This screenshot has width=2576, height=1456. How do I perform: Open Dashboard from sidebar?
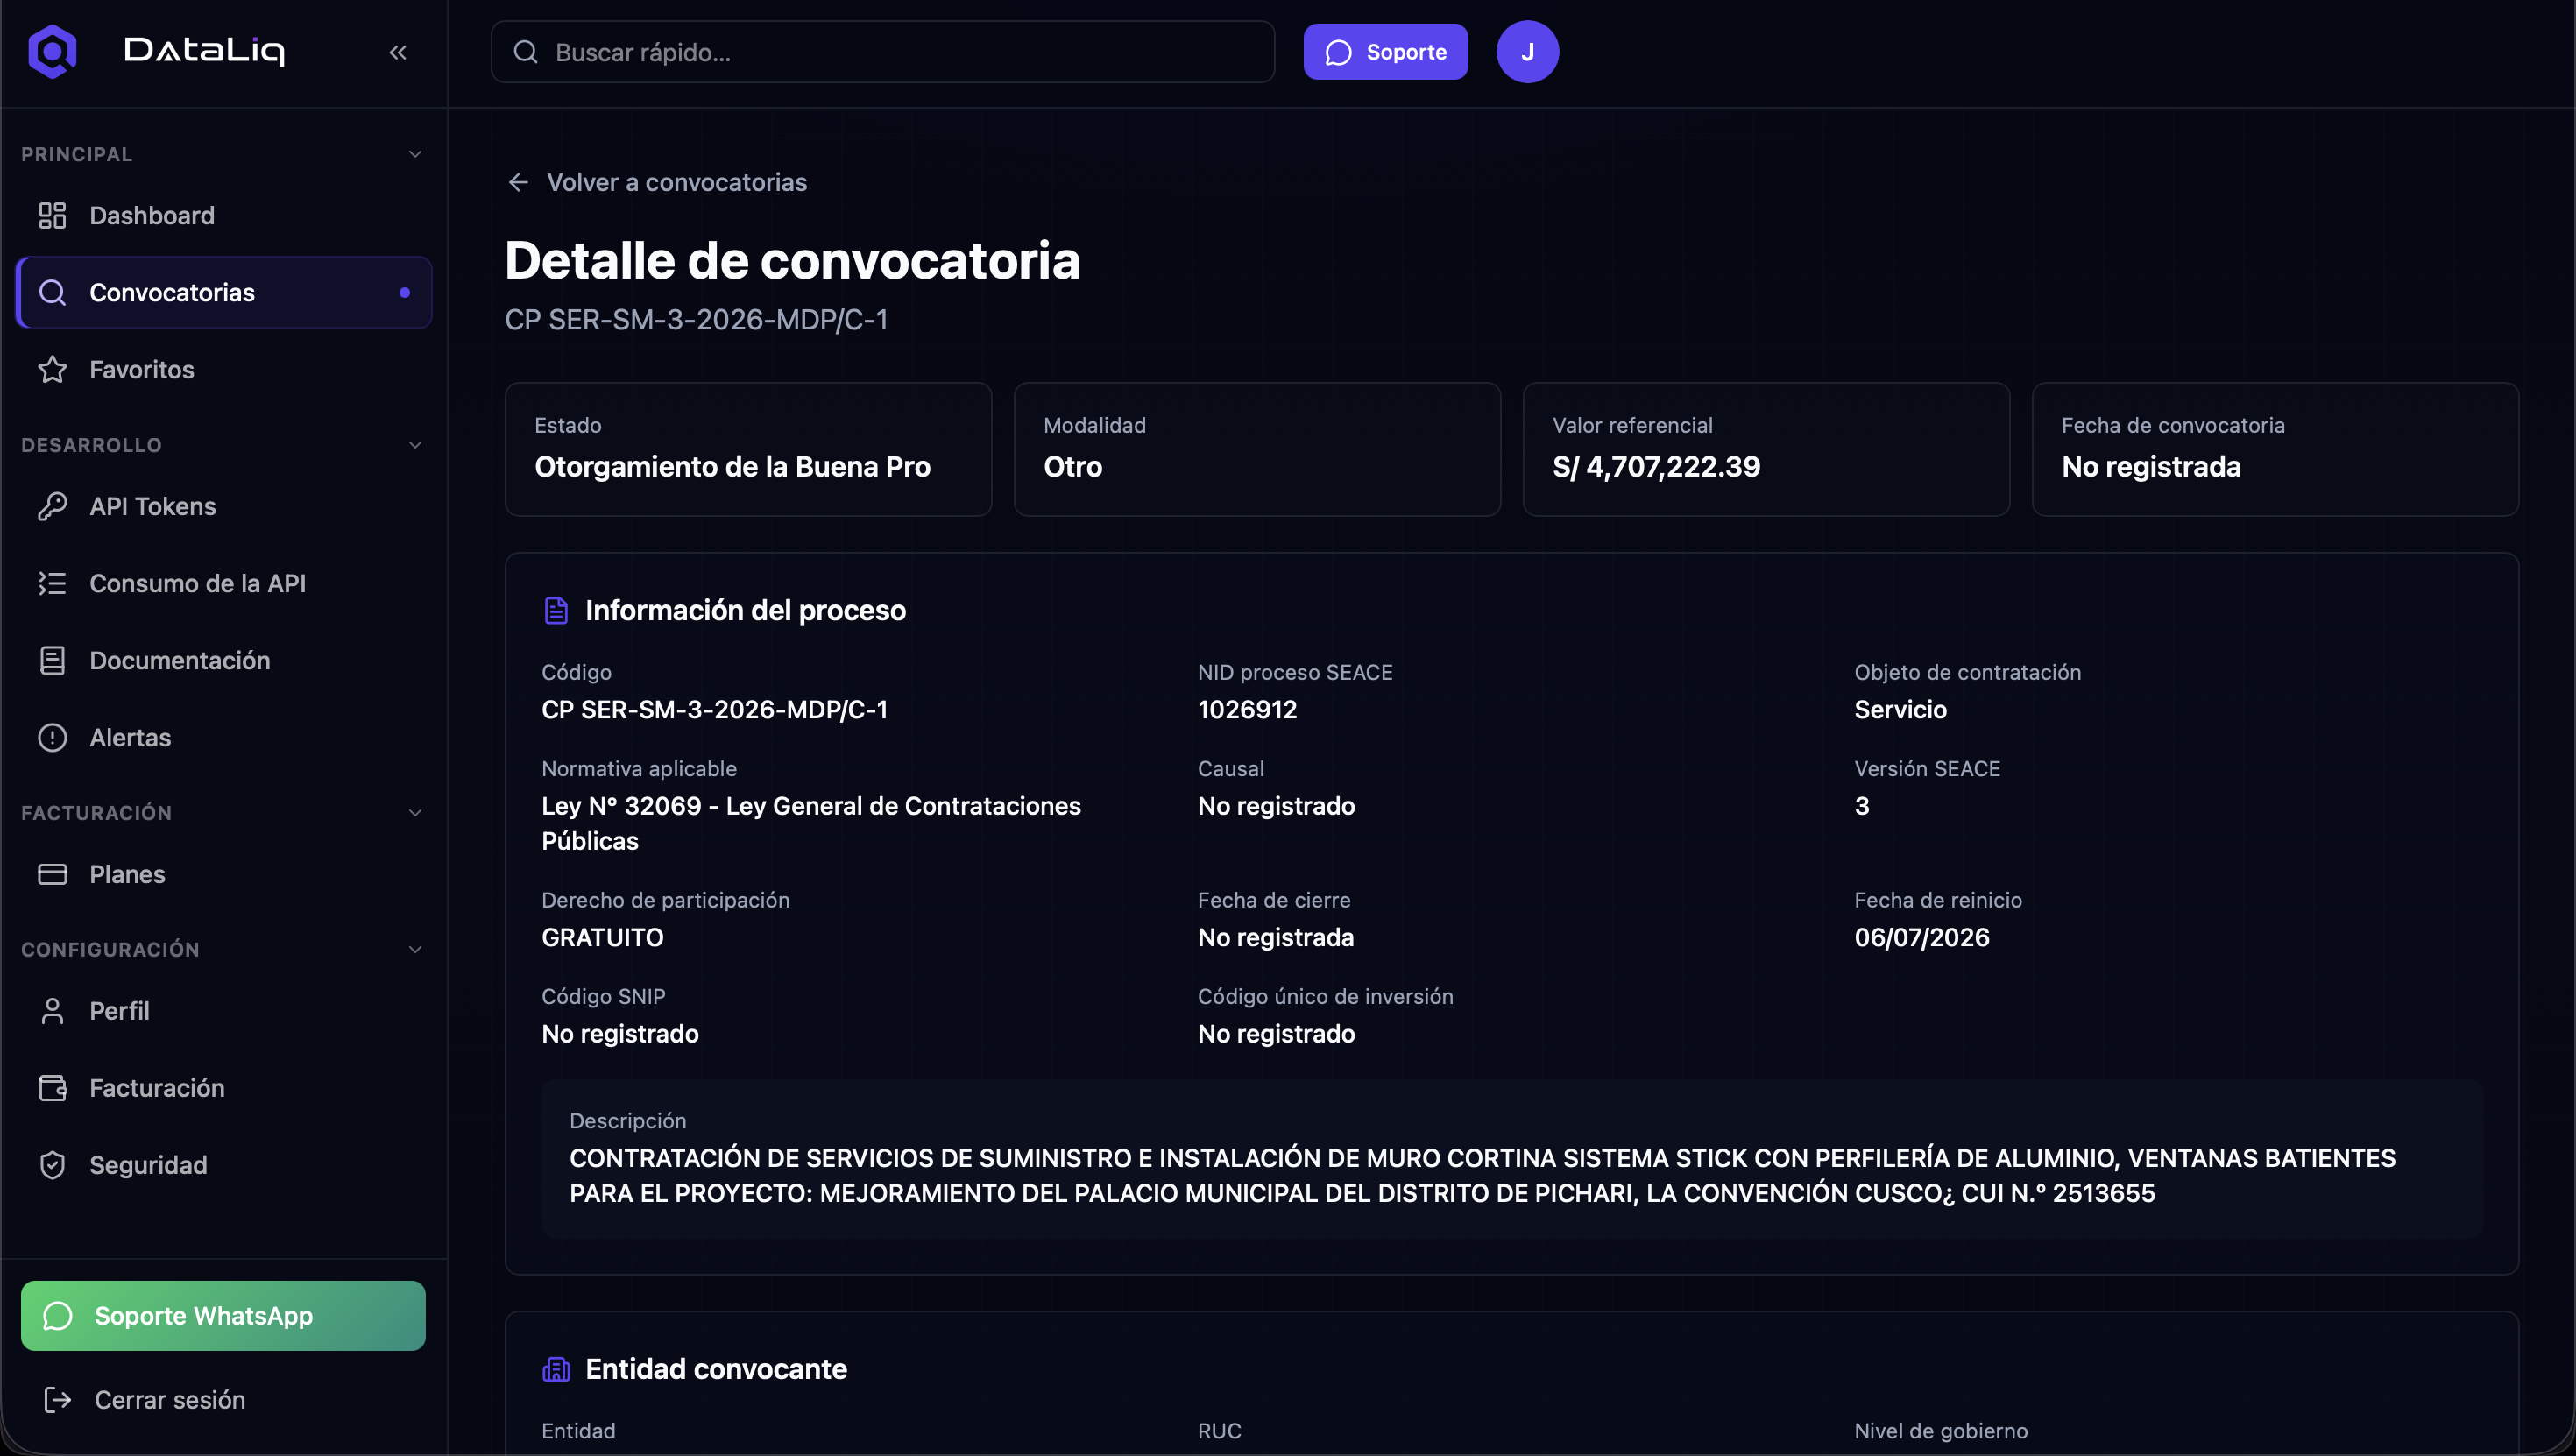(224, 215)
